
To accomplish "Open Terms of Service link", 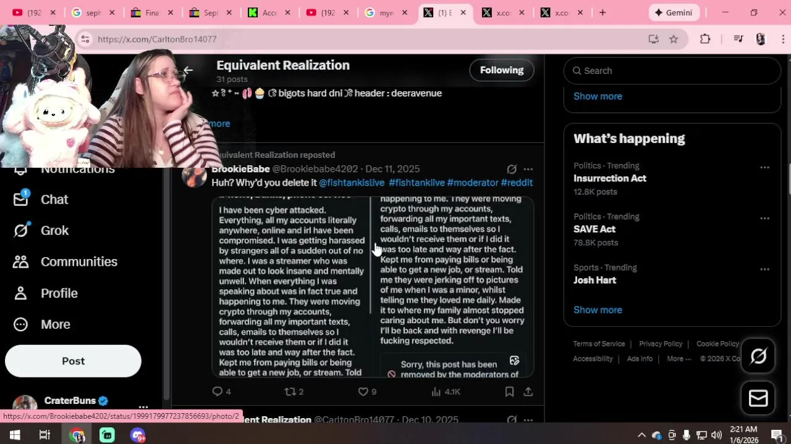I will point(599,344).
